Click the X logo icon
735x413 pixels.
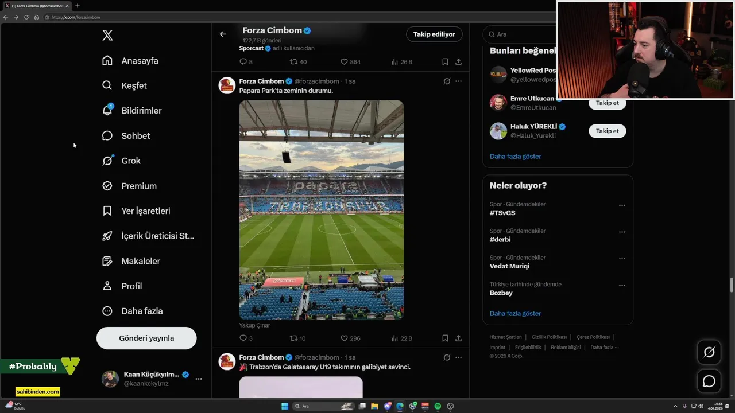pyautogui.click(x=107, y=35)
